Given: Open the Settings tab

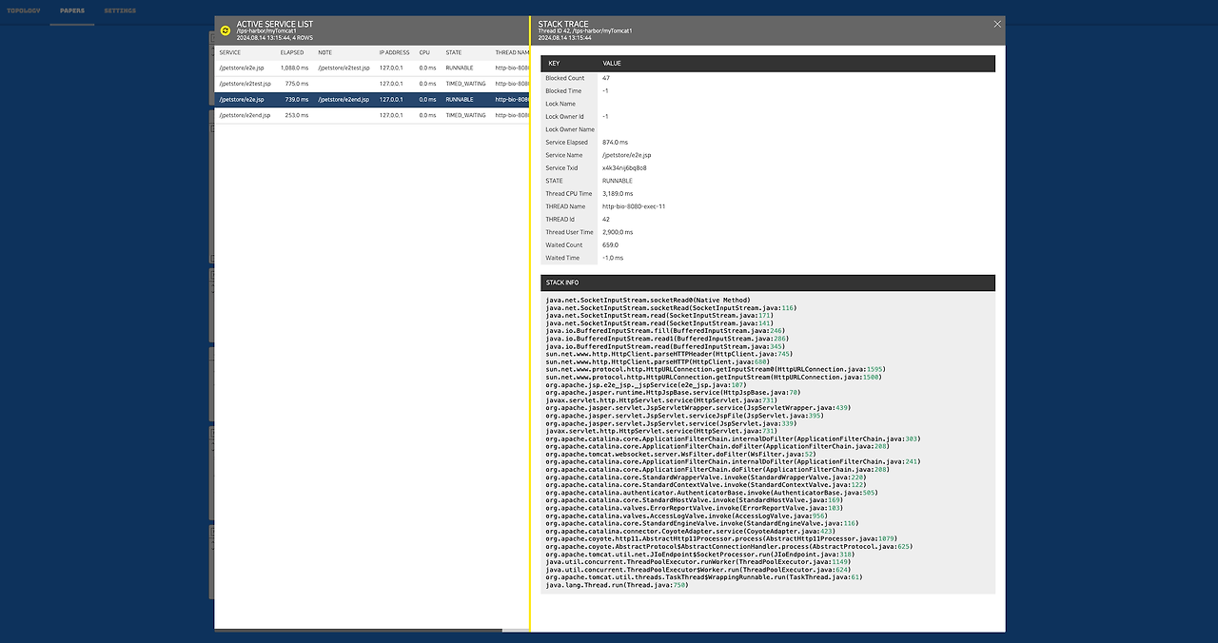Looking at the screenshot, I should 120,10.
